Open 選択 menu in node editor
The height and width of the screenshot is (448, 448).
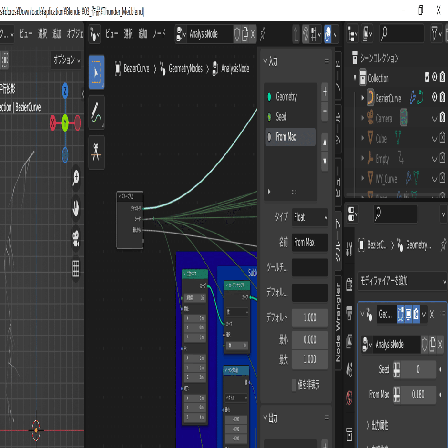[x=129, y=34]
